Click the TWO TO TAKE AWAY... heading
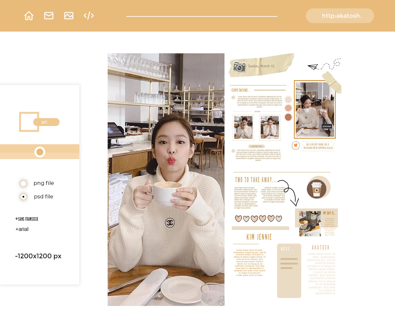The image size is (395, 329). point(255,180)
